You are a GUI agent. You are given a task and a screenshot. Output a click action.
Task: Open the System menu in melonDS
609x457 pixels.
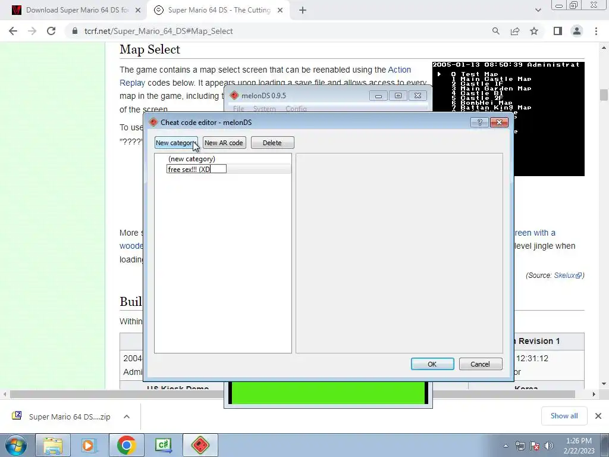[x=265, y=108]
